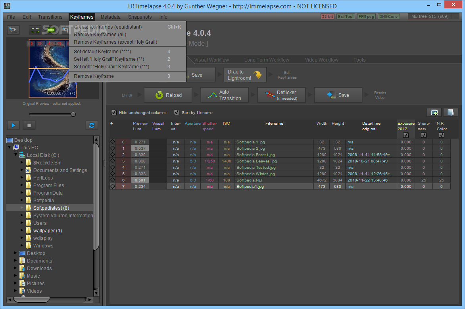Click the detach preview window icon
This screenshot has width=465, height=309.
[x=13, y=30]
